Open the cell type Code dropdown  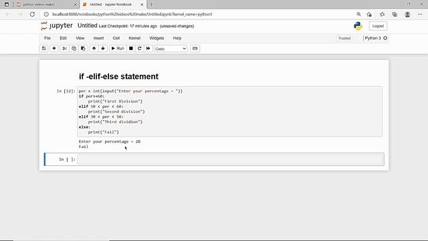click(171, 49)
